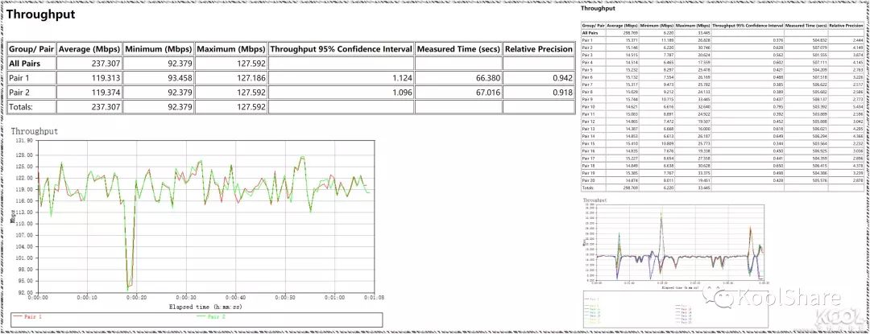Viewport: 870px width, 334px height.
Task: Click the Pair 20 row label in twenty-pair table
Action: tap(587, 180)
